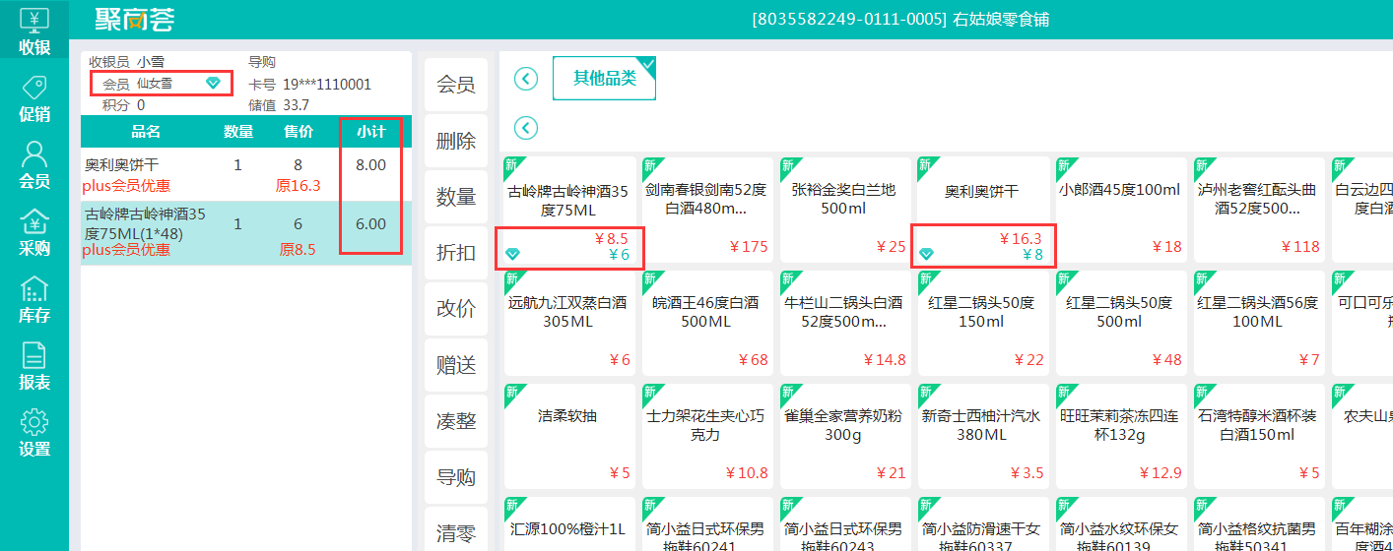Add 小郎酒45度100ml product card
This screenshot has height=551, width=1393.
click(x=1119, y=211)
